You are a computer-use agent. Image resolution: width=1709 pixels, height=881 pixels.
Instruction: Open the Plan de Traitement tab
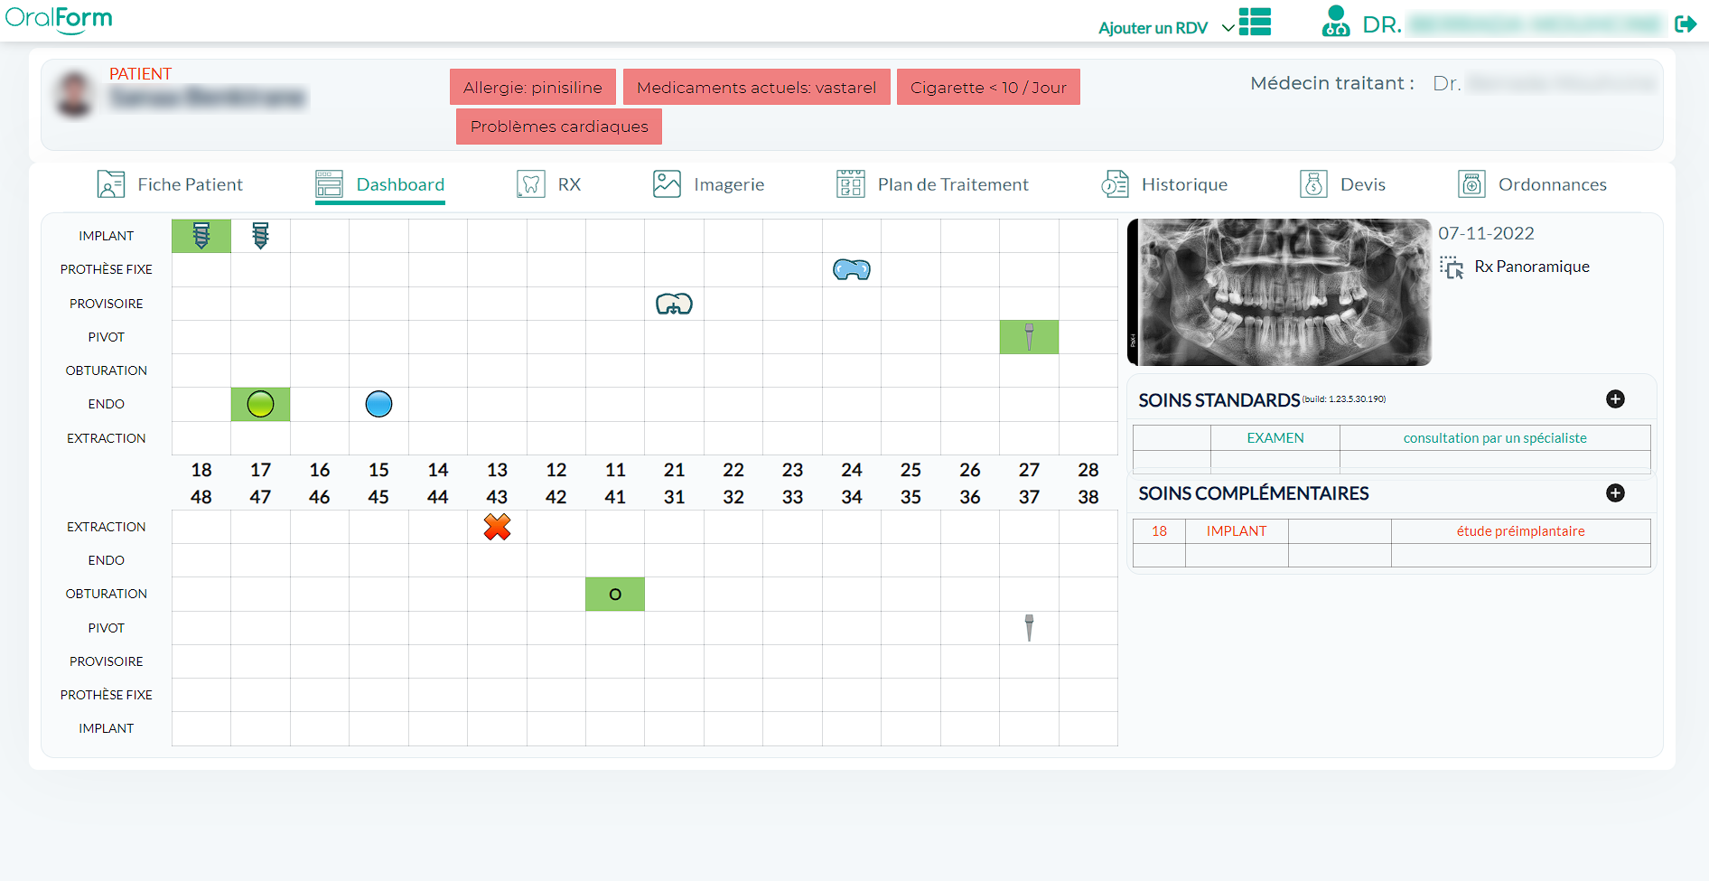click(x=932, y=184)
